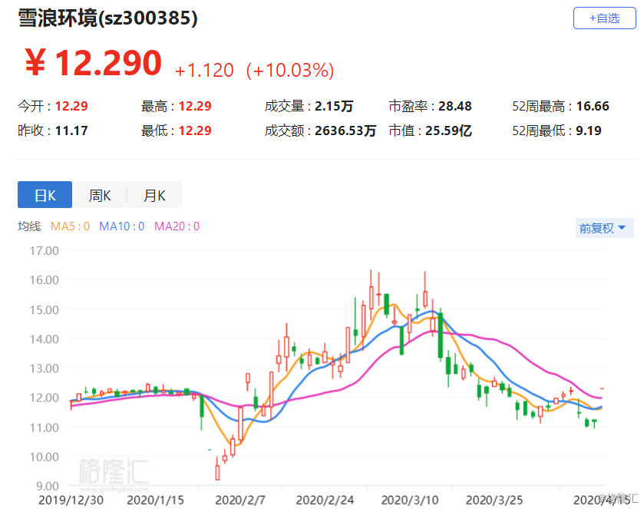Click the MA10 moving average label
This screenshot has width=644, height=509.
pyautogui.click(x=122, y=226)
